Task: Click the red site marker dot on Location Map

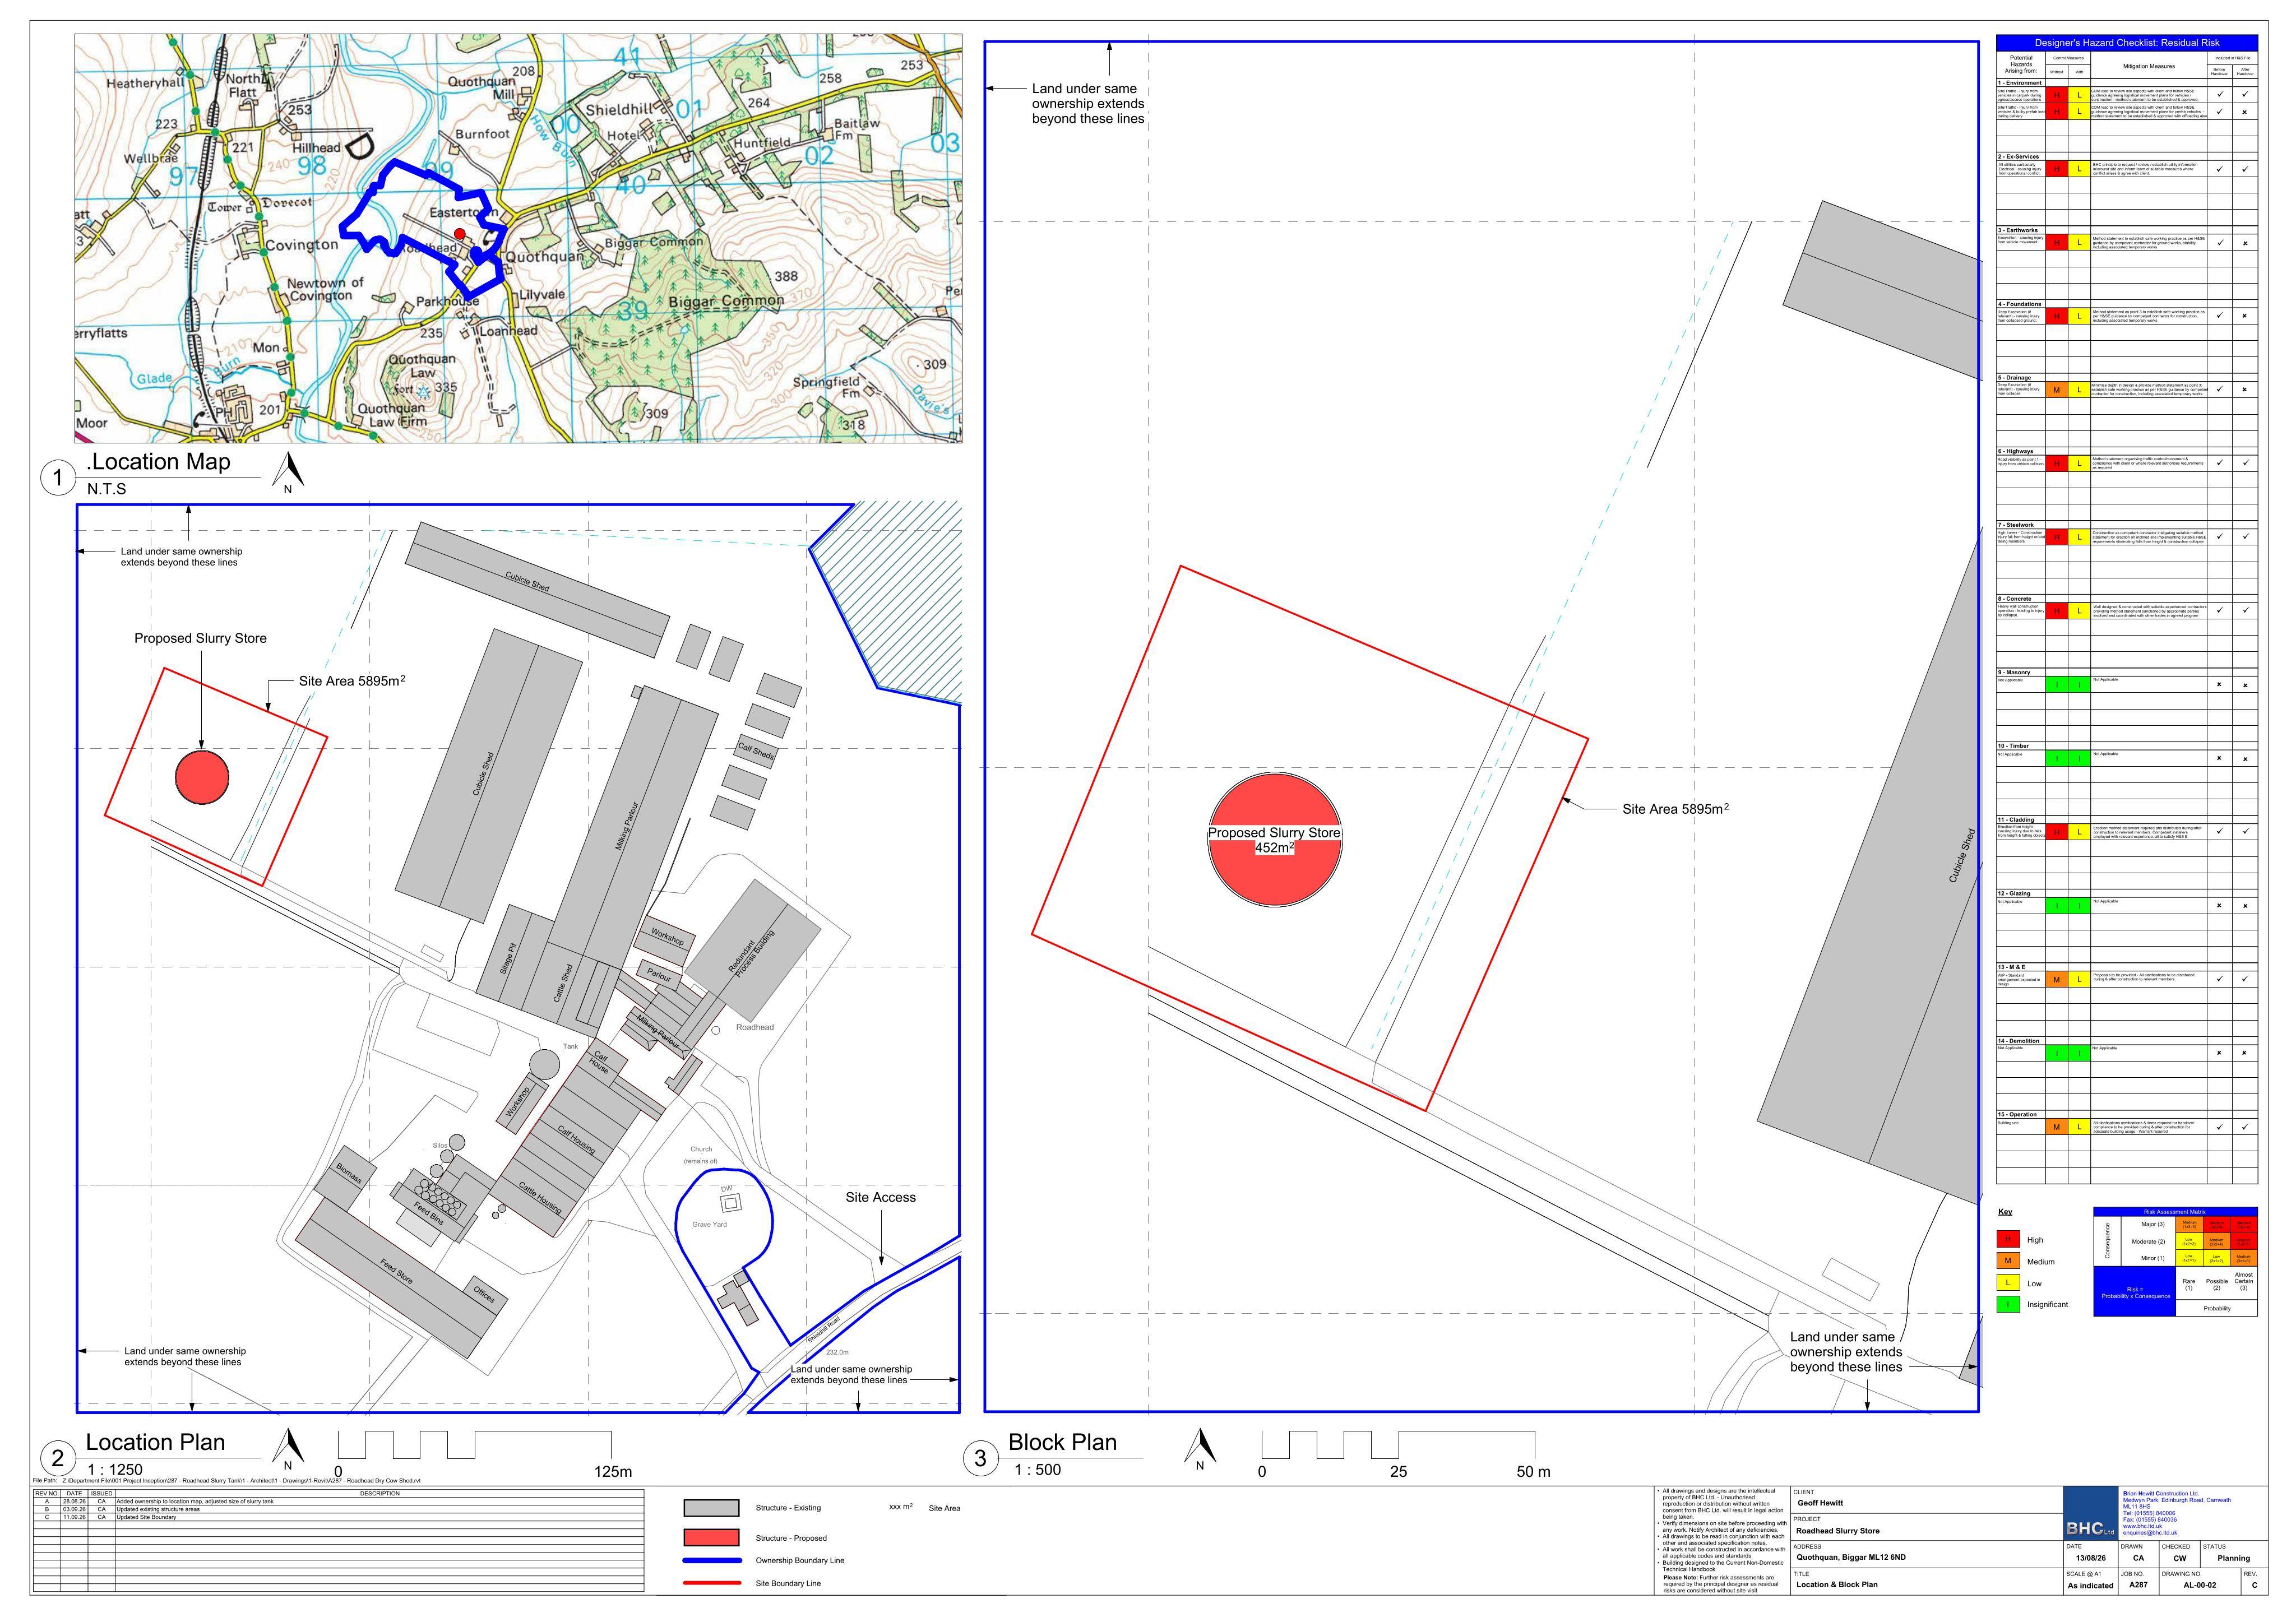Action: point(460,233)
